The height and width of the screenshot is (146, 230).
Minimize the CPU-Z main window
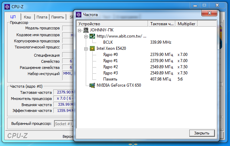[195, 5]
